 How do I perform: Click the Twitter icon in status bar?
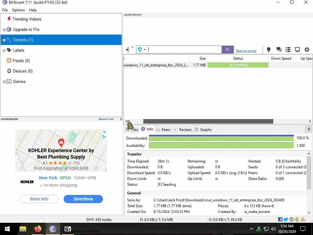click(x=286, y=219)
